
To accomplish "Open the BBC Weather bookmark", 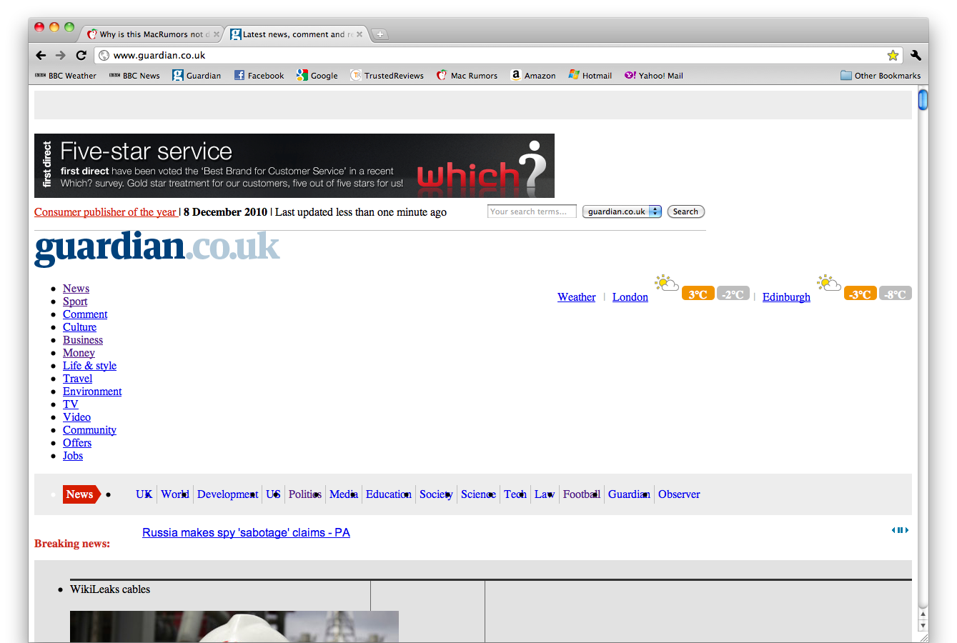I will pos(65,75).
